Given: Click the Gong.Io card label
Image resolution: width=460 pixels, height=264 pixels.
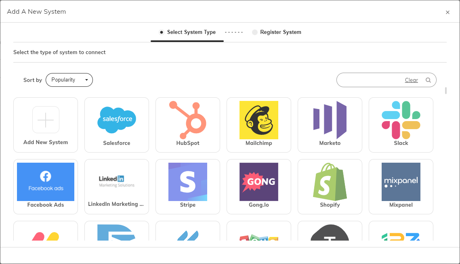Looking at the screenshot, I should [259, 205].
